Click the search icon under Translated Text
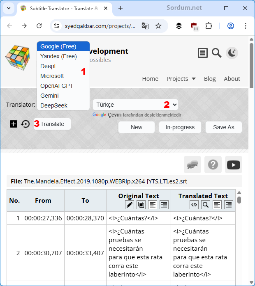Viewport: 255px width, 286px height. point(206,205)
